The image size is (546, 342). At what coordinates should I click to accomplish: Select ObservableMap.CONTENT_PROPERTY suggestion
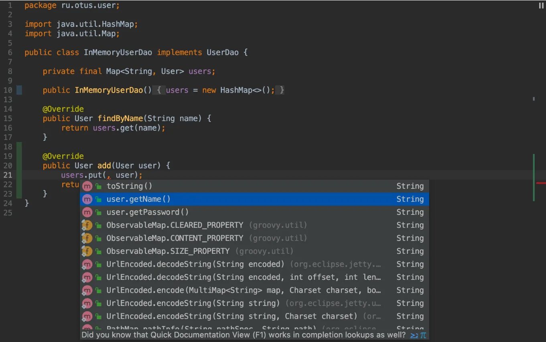tap(254, 238)
